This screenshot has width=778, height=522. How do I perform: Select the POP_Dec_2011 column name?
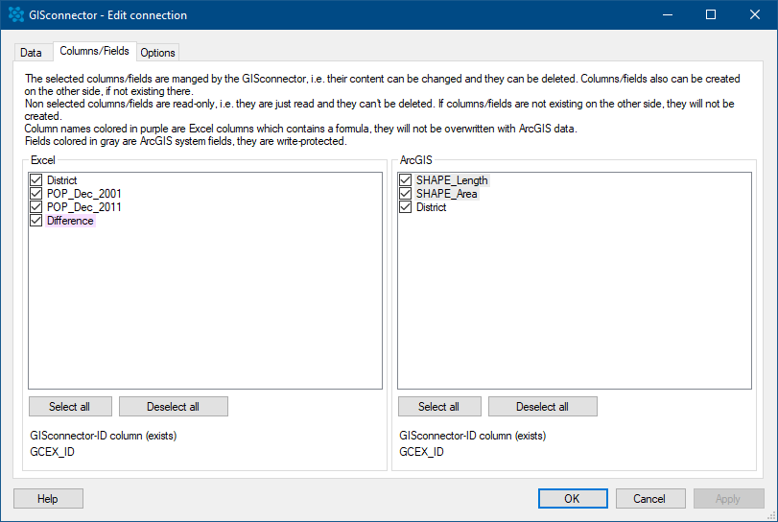(83, 207)
